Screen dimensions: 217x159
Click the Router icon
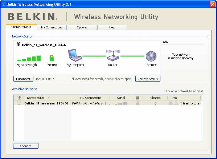(113, 55)
